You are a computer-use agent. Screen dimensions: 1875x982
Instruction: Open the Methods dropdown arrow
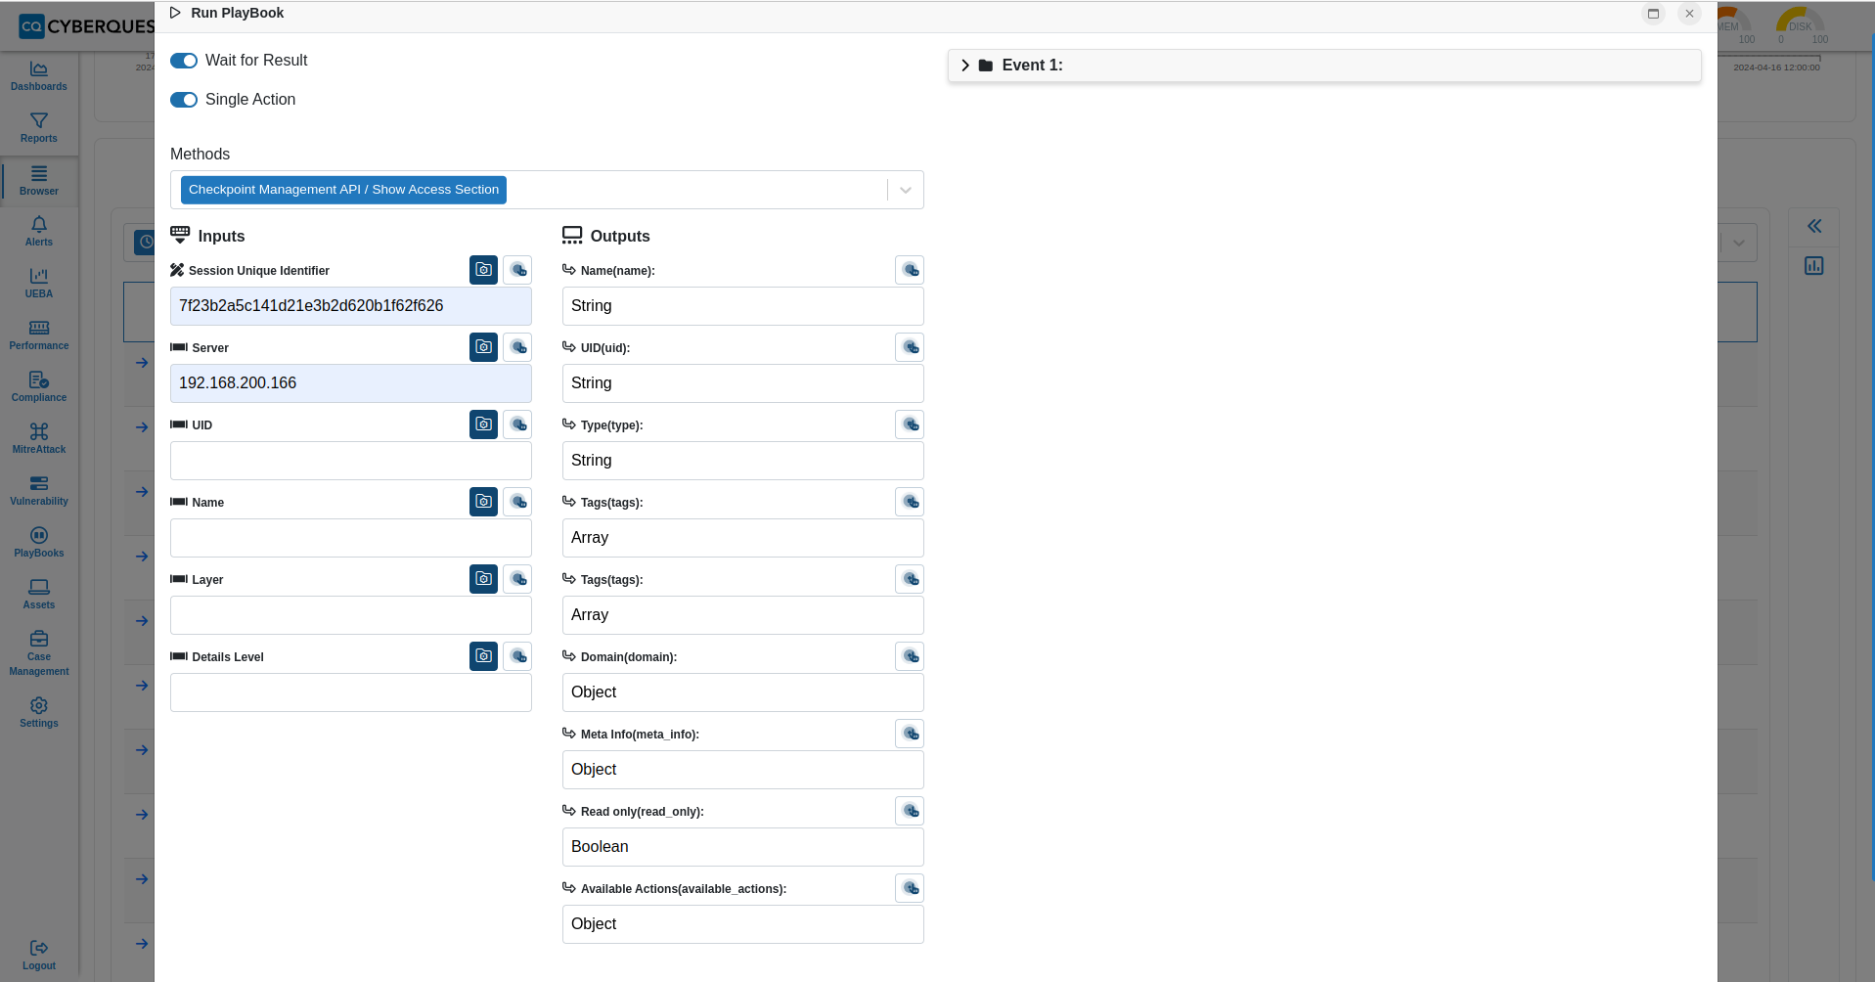(x=906, y=190)
